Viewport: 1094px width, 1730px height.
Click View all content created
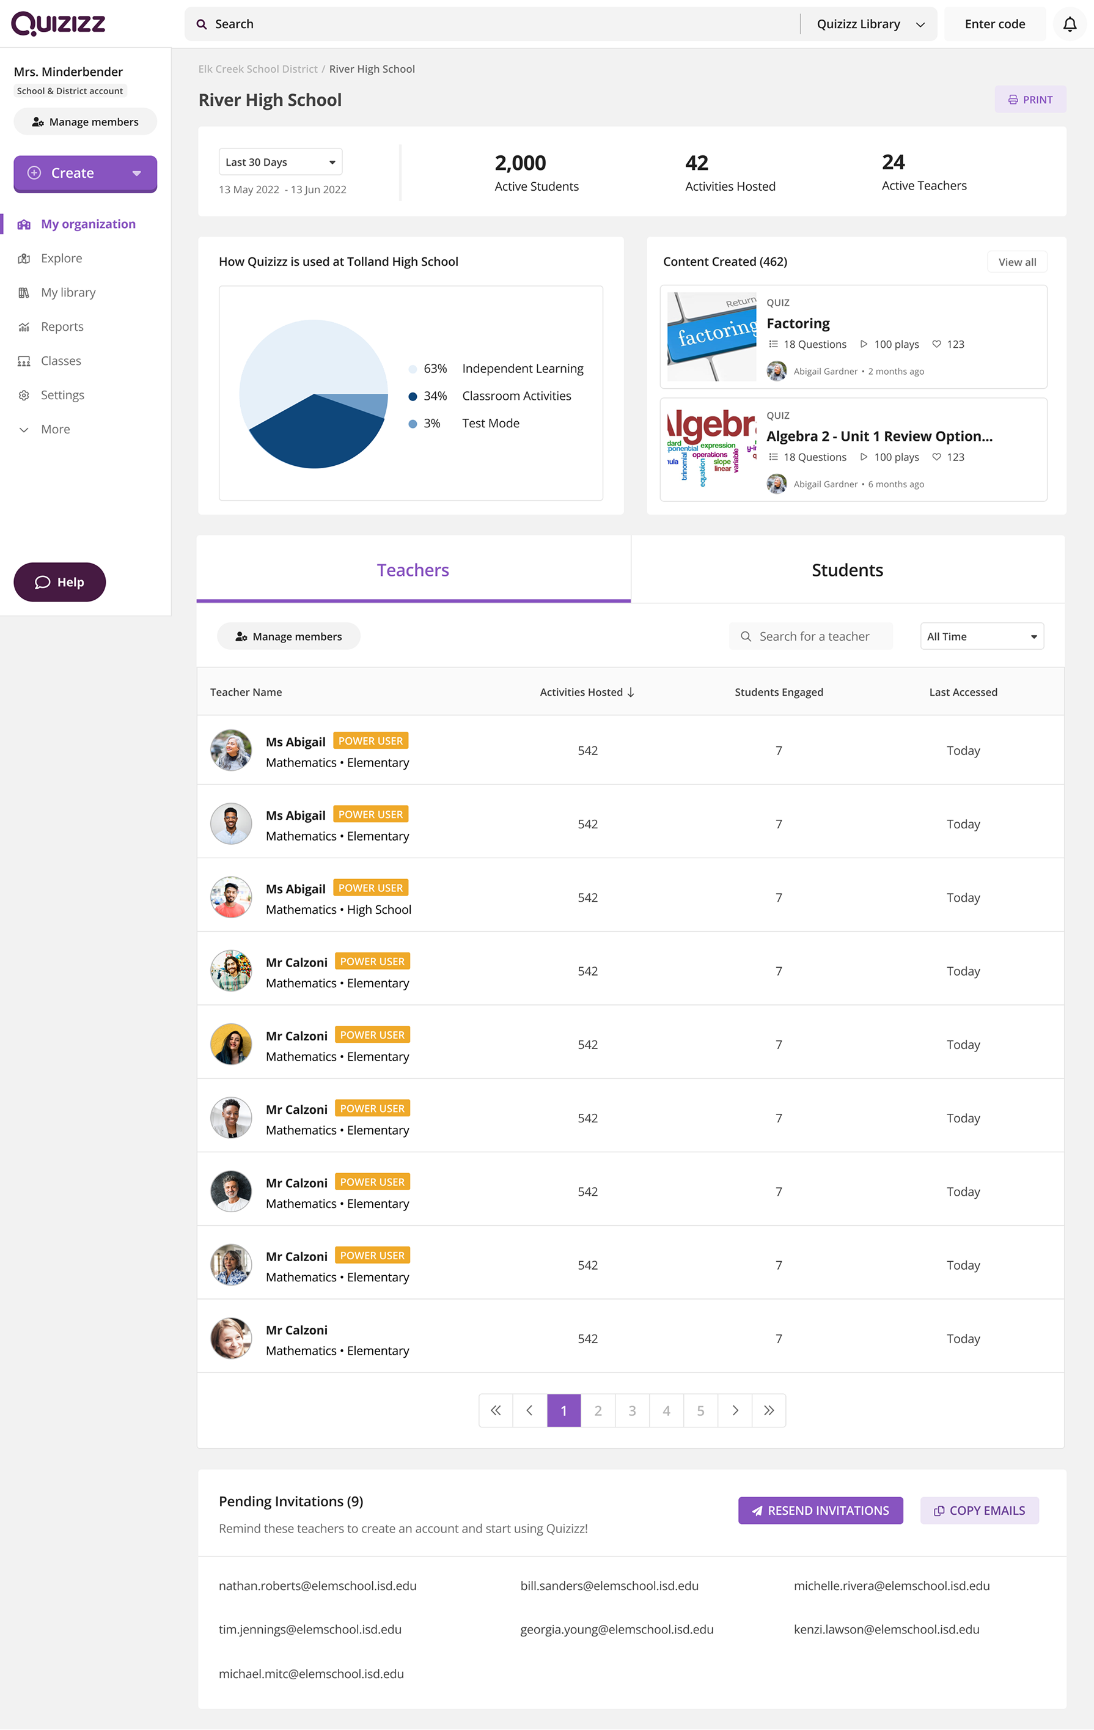[1016, 262]
